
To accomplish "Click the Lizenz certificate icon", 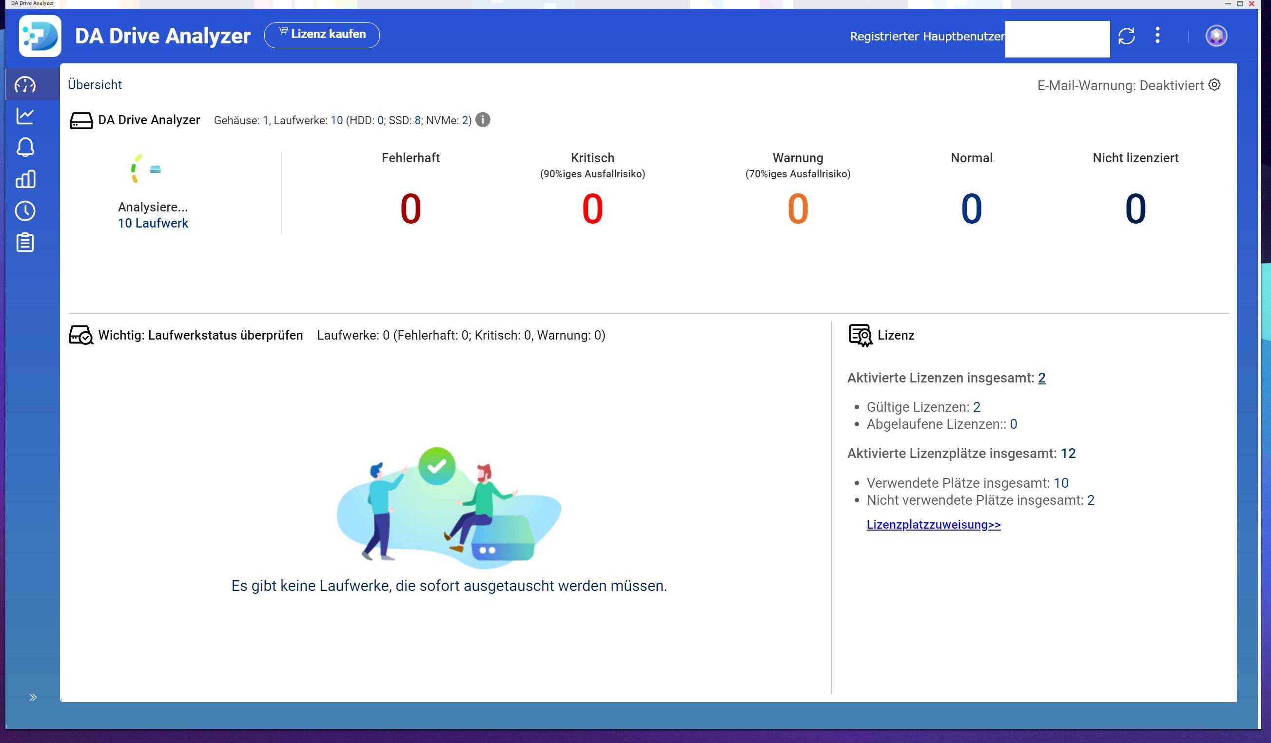I will click(860, 335).
